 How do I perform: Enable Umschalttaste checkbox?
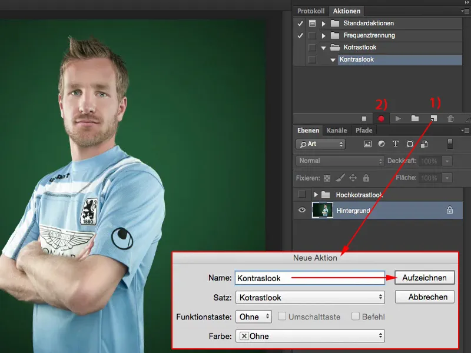[282, 316]
